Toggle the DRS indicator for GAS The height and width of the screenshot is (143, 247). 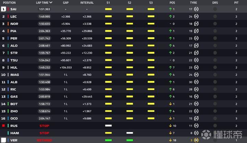pyautogui.click(x=215, y=97)
